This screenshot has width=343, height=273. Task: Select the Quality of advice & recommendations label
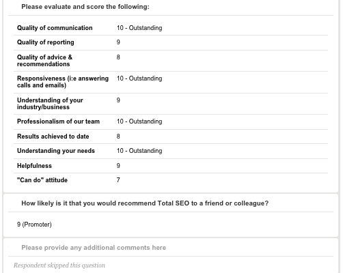tap(44, 61)
